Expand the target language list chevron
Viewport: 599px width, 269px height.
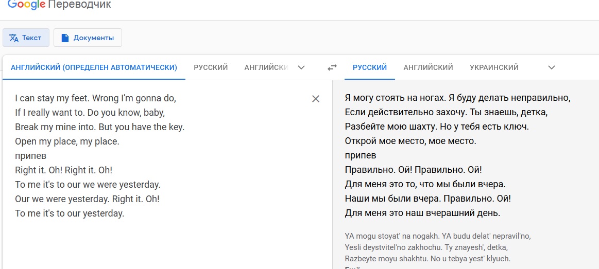(552, 67)
